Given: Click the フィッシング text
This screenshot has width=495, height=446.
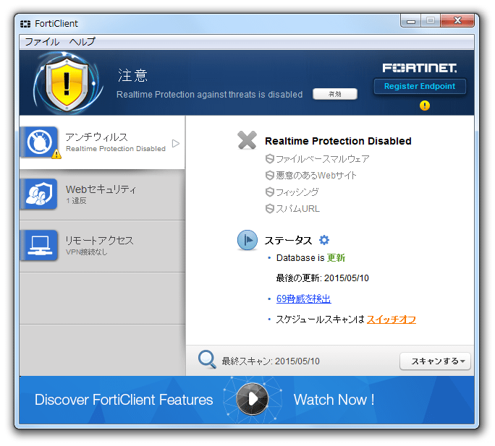Looking at the screenshot, I should point(297,192).
